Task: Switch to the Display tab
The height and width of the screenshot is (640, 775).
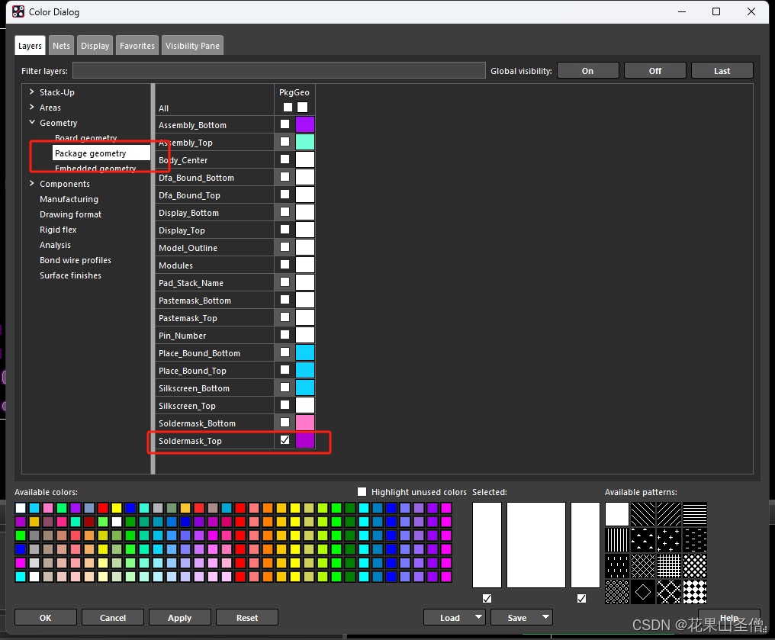Action: [x=95, y=46]
